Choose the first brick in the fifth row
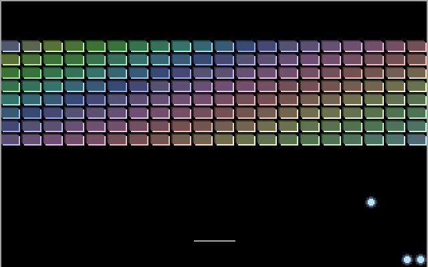Viewport: 428px width, 267px height. (x=10, y=99)
